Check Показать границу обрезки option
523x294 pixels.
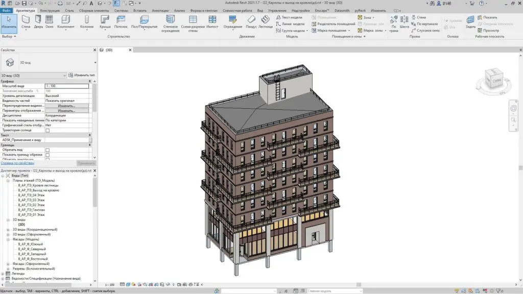[x=47, y=155]
